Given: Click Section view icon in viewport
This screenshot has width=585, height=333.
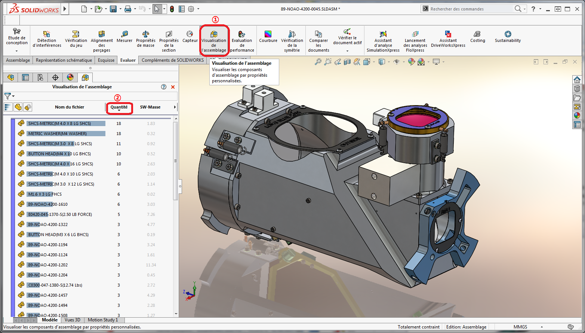Looking at the screenshot, I should click(347, 62).
